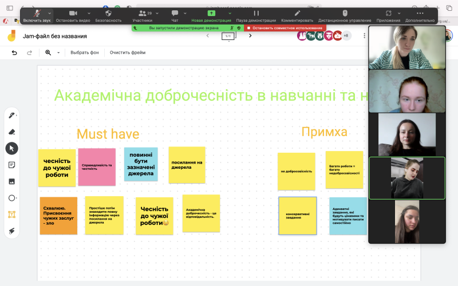This screenshot has width=458, height=286.
Task: Click title Jam-файл без названия
Action: [x=54, y=36]
